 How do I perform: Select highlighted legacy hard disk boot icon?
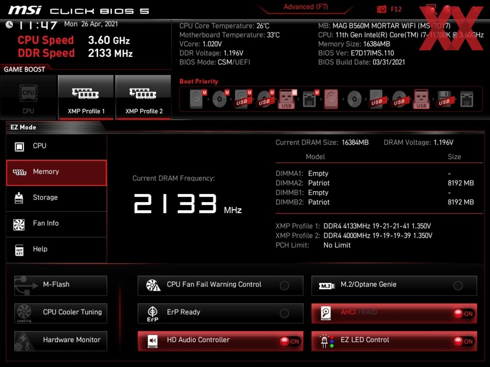coord(331,99)
